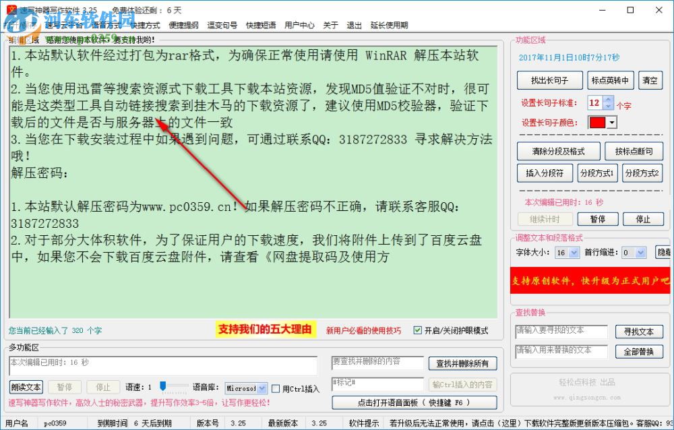Viewport: 674px width, 430px height.
Task: Click the 多功能区 text box
Action: 163,365
